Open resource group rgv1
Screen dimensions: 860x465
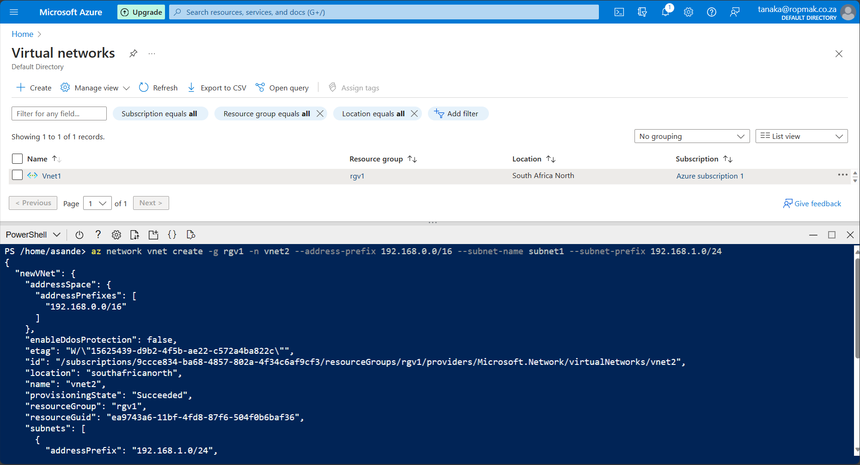pyautogui.click(x=357, y=176)
